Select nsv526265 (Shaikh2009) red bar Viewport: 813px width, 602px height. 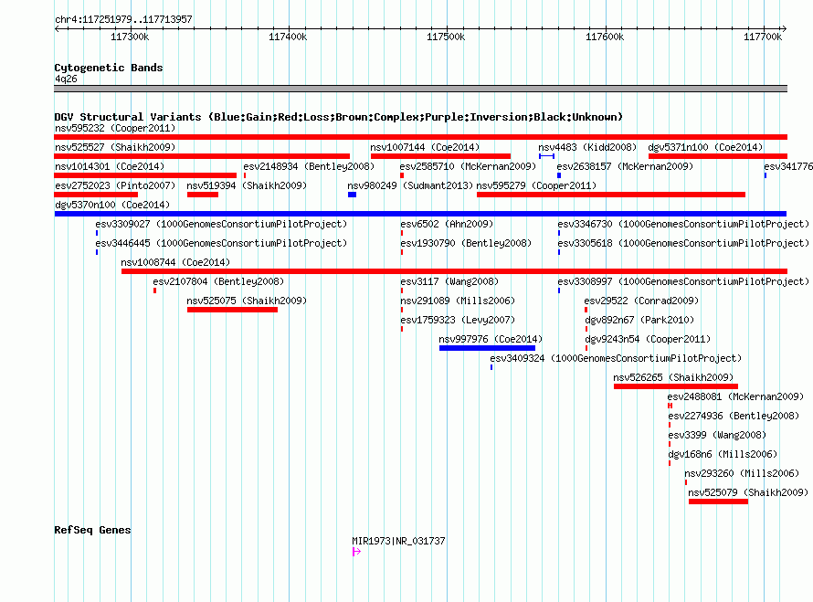click(676, 386)
